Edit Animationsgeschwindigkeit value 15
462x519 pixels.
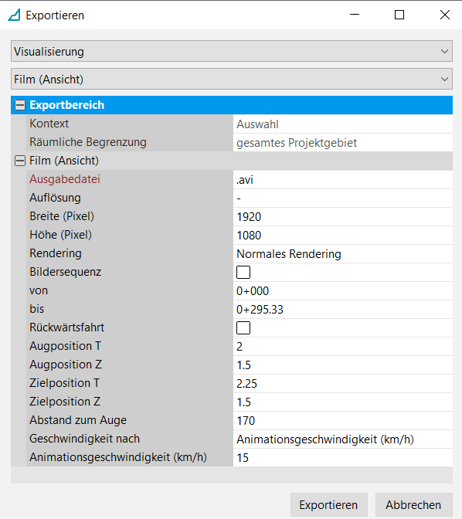tap(343, 458)
